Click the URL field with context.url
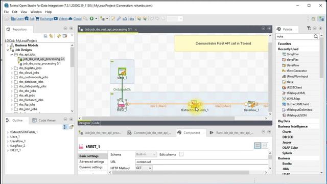Image resolution: width=327 pixels, height=184 pixels. [x=202, y=162]
